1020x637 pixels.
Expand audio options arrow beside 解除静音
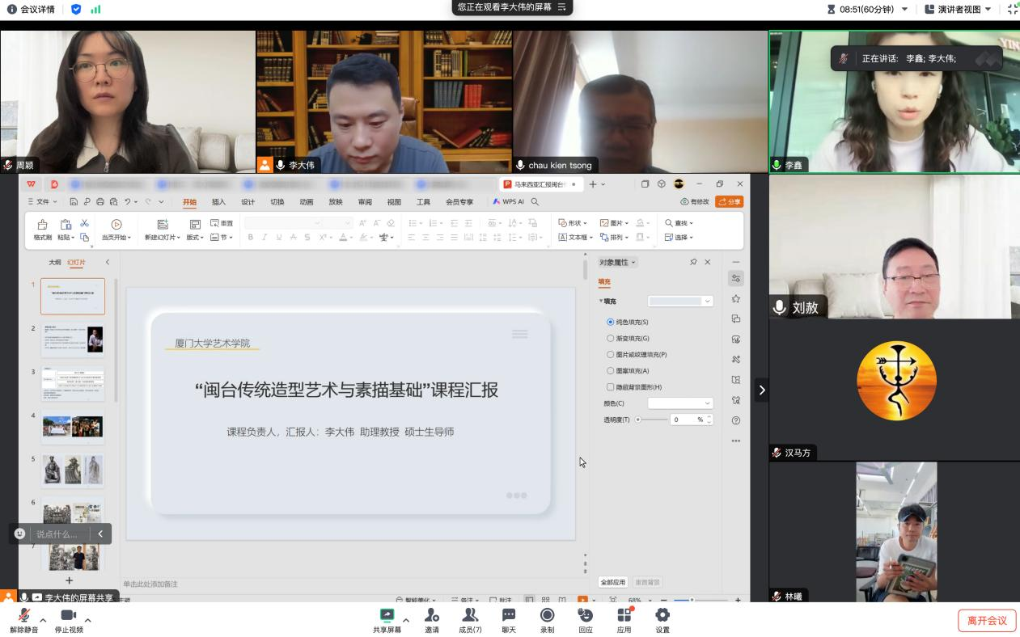pyautogui.click(x=43, y=620)
